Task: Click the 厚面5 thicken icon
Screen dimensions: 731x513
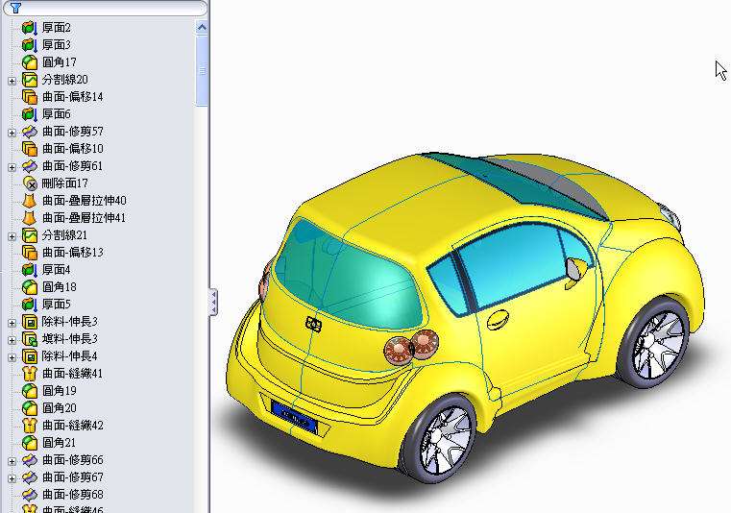Action: [30, 305]
